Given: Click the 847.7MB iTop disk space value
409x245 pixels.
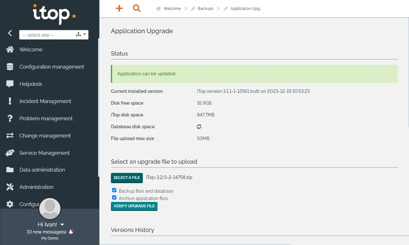Looking at the screenshot, I should click(206, 115).
